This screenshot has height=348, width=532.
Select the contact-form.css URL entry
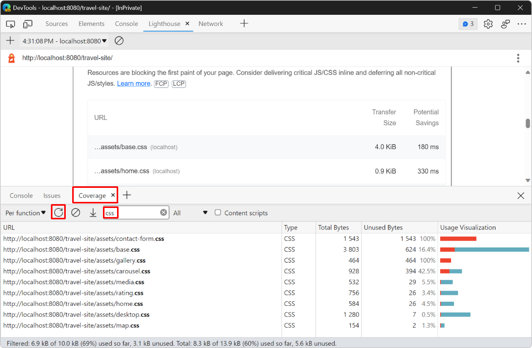click(84, 238)
